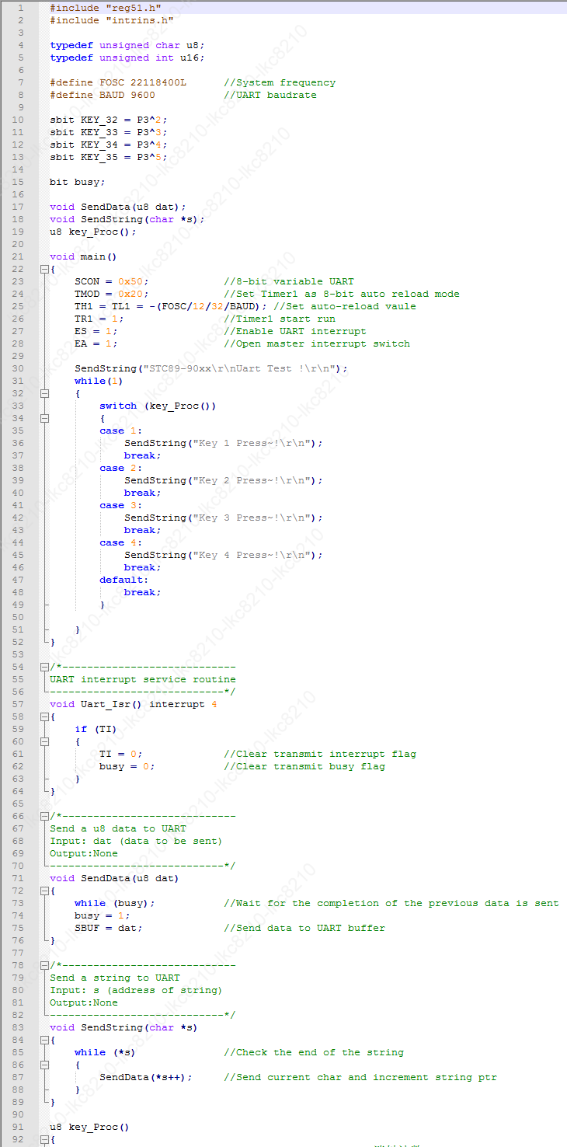Click the void Uart_Isr() interrupt 4 line
The width and height of the screenshot is (567, 1147).
click(134, 704)
